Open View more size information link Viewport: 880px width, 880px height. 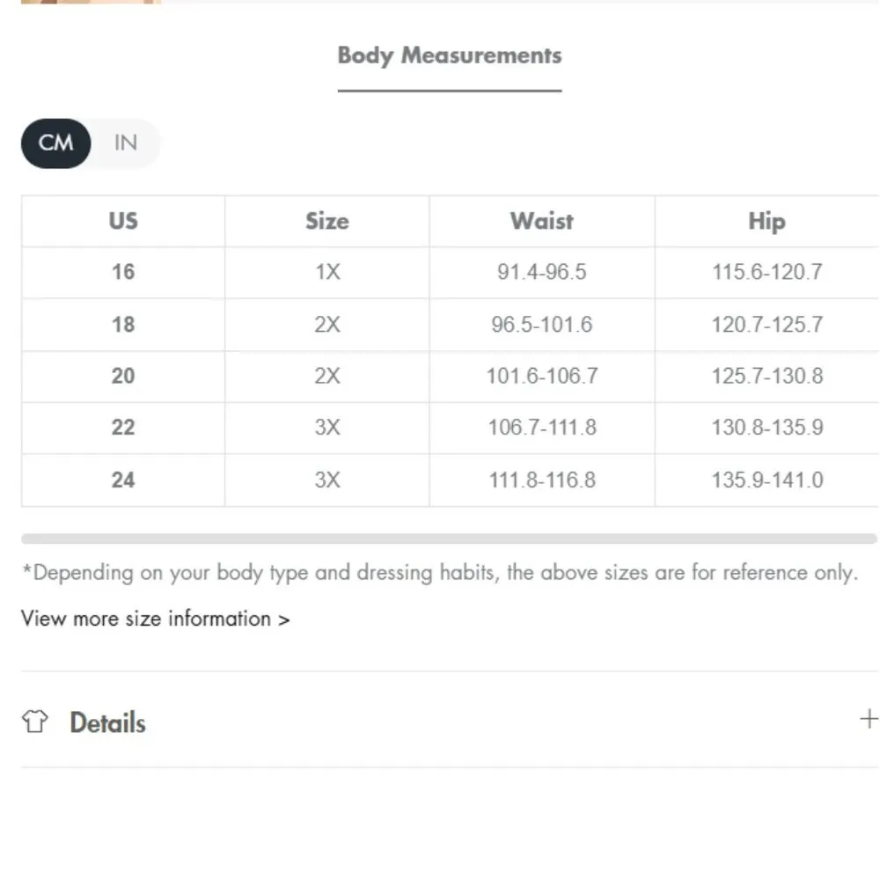pos(155,619)
